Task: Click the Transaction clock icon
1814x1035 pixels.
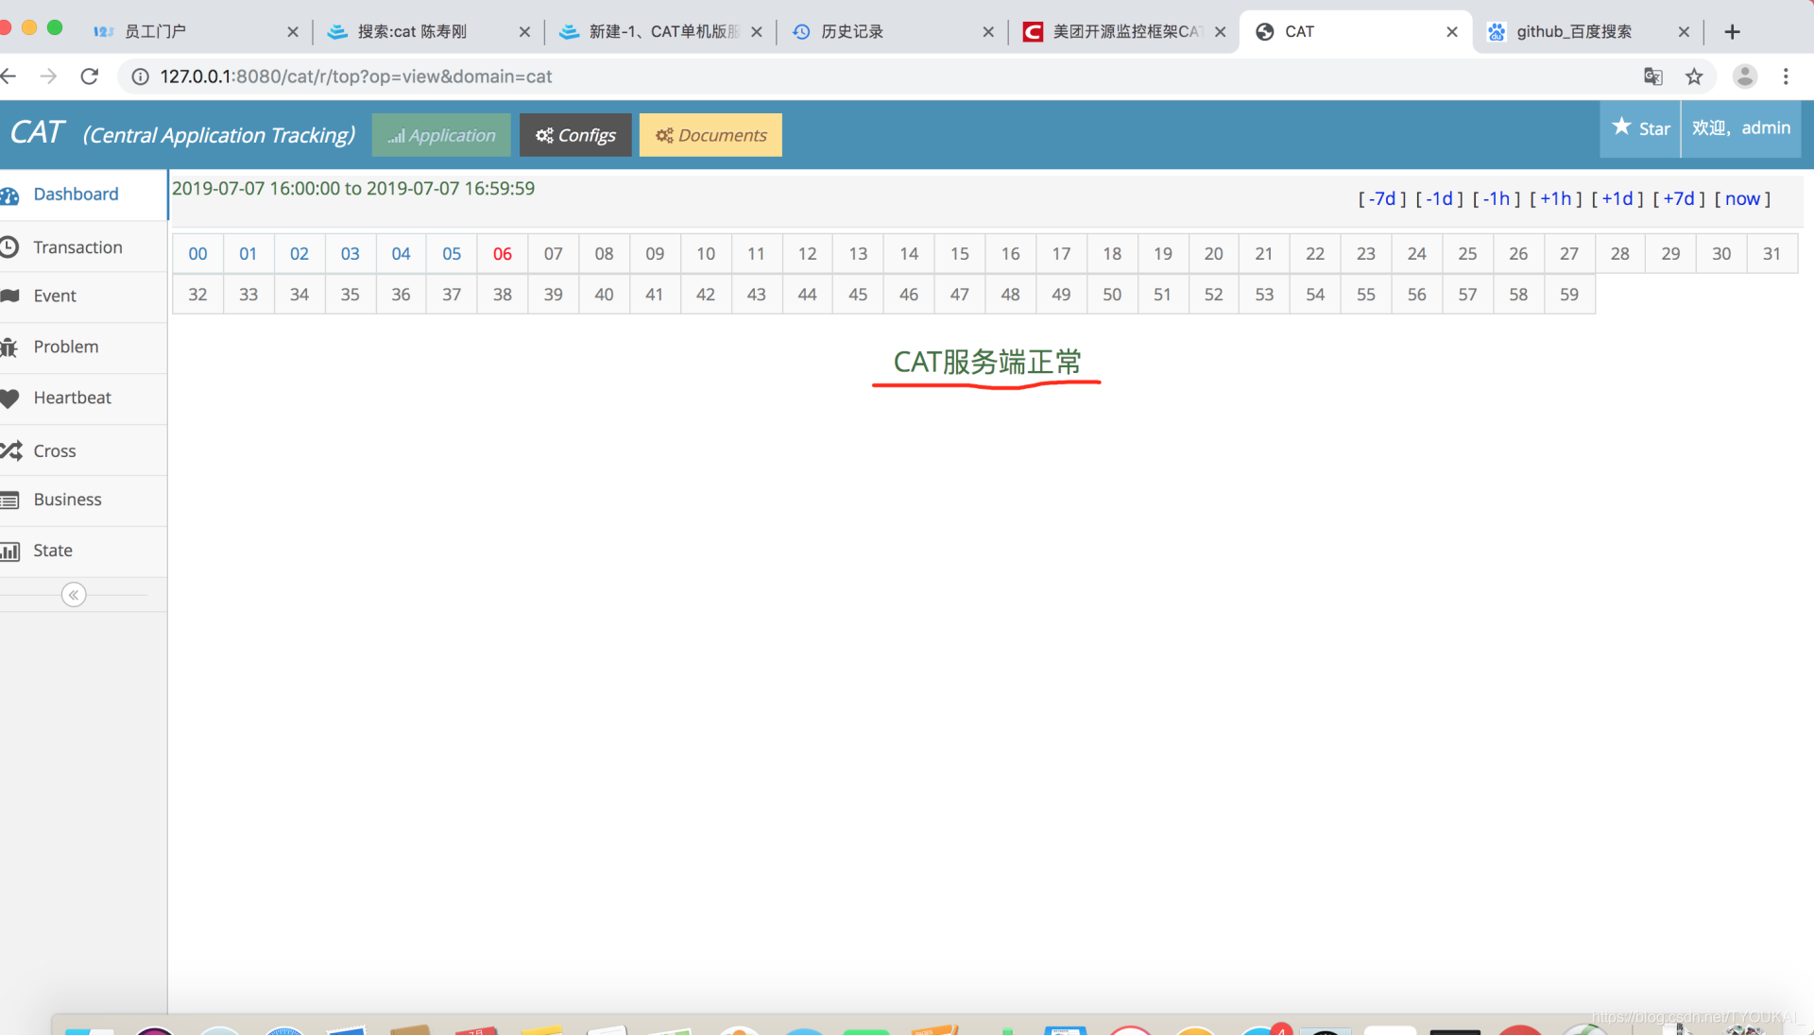Action: click(x=9, y=247)
